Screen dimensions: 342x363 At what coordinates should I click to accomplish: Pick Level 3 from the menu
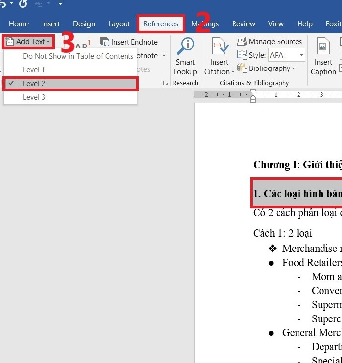(34, 97)
